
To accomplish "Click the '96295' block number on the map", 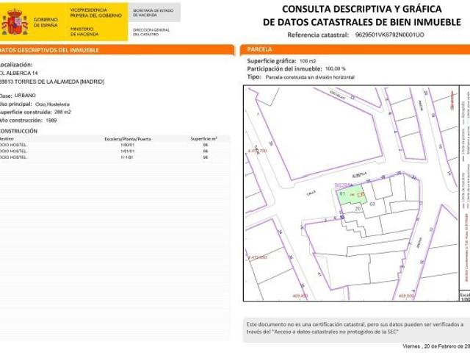I will [x=343, y=185].
